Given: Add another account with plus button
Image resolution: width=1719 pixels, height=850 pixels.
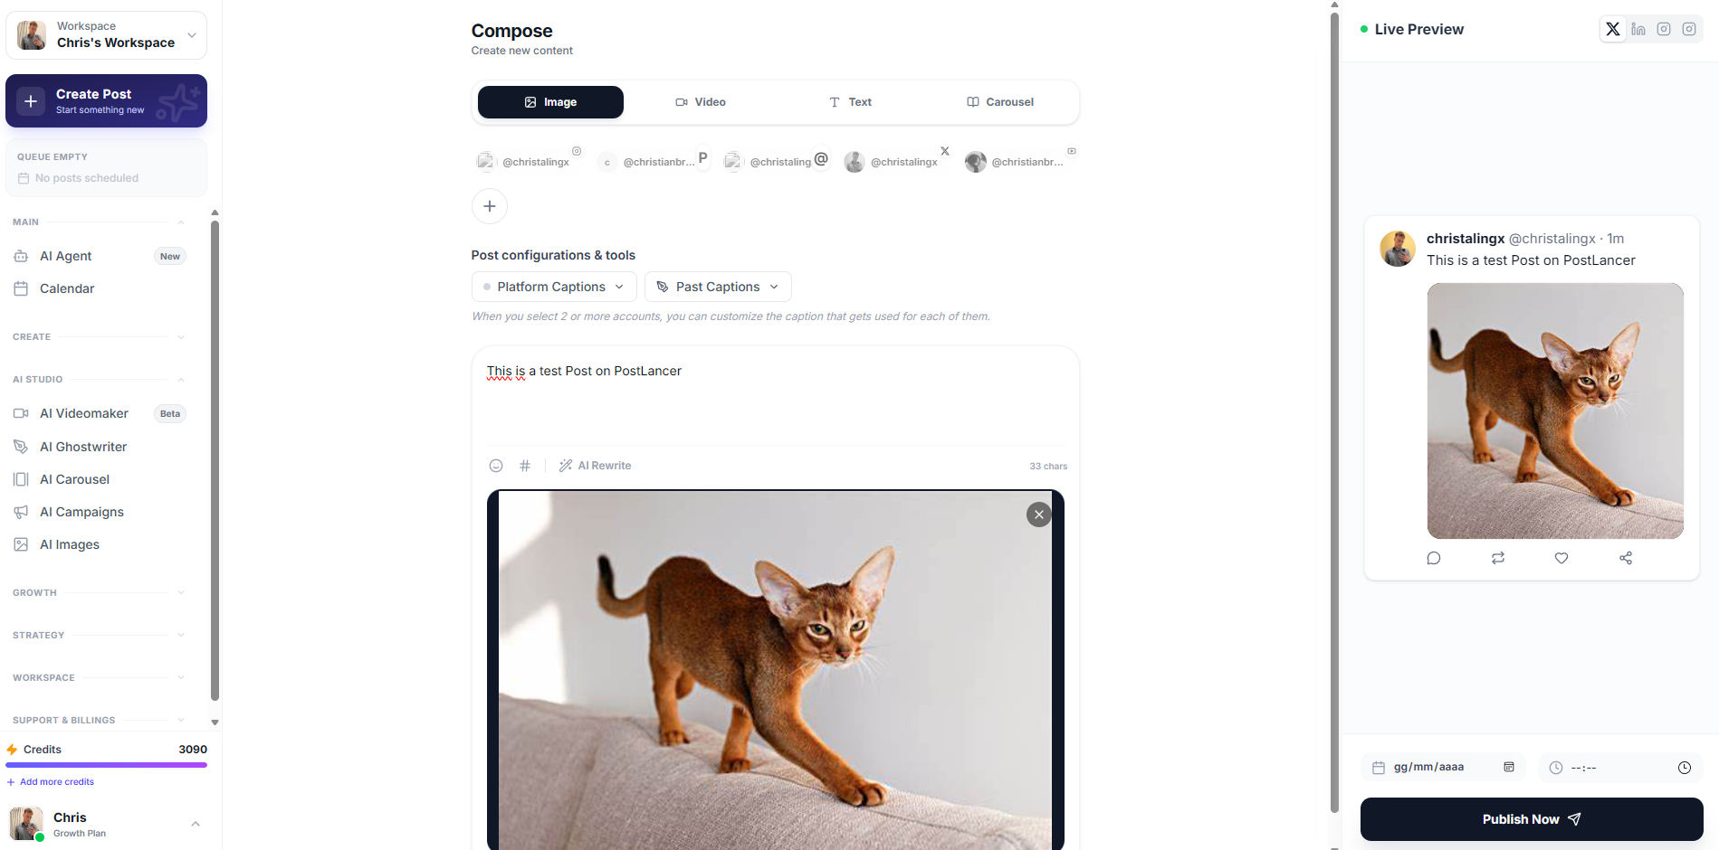Looking at the screenshot, I should click(x=490, y=206).
